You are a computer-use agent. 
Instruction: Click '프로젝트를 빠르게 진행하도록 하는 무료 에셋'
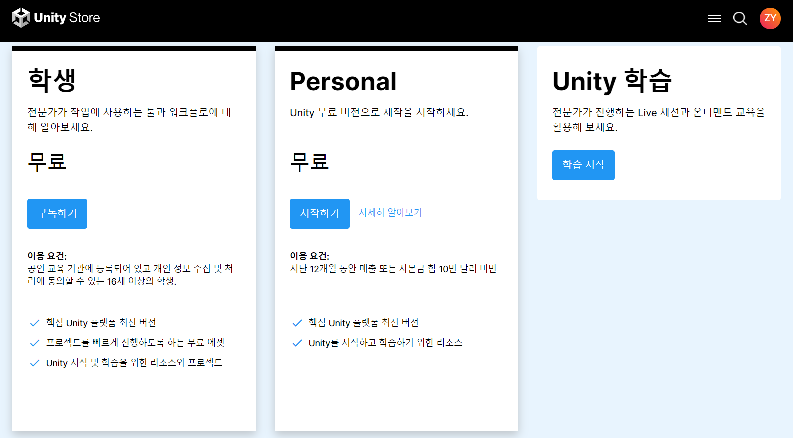tap(135, 343)
